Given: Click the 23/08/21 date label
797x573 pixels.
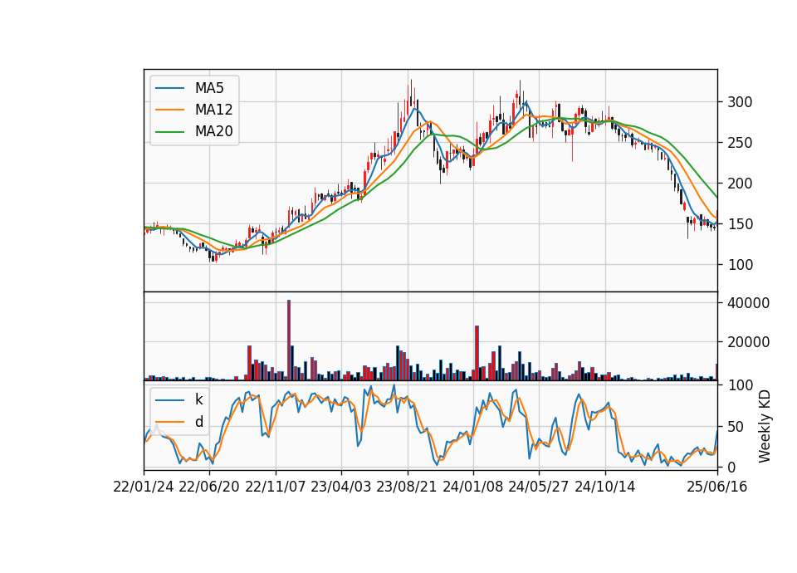Looking at the screenshot, I should coord(407,487).
